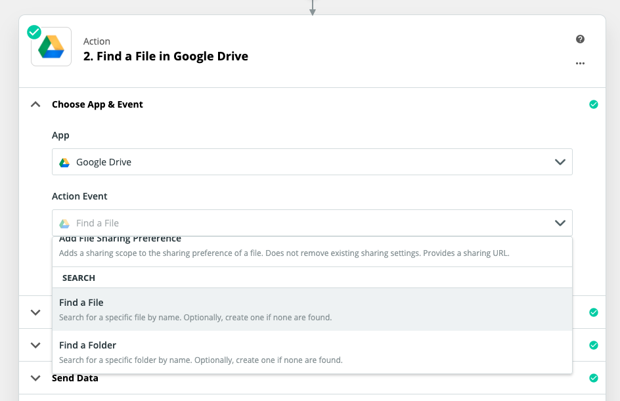Screen dimensions: 620x401
Task: Expand the first collapsed section below the dropdown list
Action: (35, 312)
